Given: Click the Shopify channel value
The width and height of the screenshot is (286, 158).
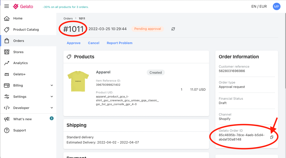Looking at the screenshot, I should pyautogui.click(x=224, y=119).
